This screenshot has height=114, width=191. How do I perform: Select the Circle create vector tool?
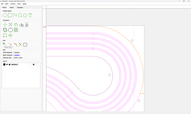click(5, 15)
